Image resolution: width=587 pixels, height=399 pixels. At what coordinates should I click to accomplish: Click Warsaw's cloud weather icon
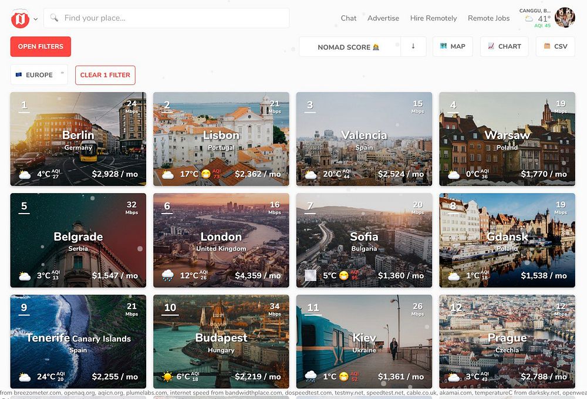click(x=454, y=174)
